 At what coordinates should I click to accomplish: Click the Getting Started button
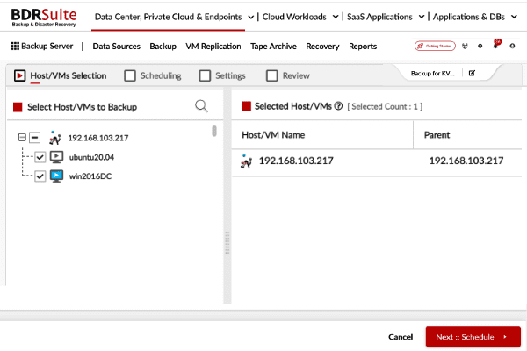[435, 46]
